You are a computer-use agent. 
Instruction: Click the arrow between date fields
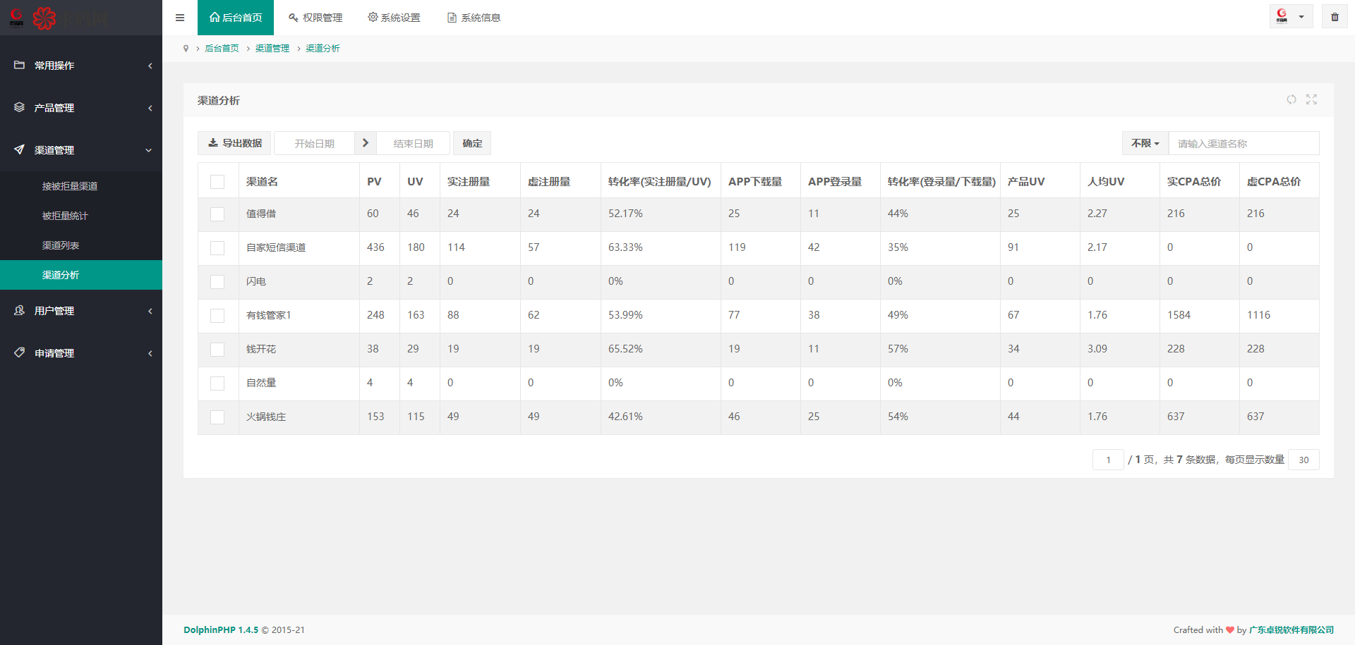(365, 143)
